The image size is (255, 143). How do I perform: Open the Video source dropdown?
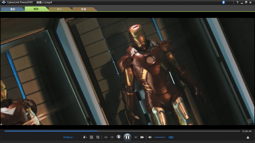click(69, 137)
